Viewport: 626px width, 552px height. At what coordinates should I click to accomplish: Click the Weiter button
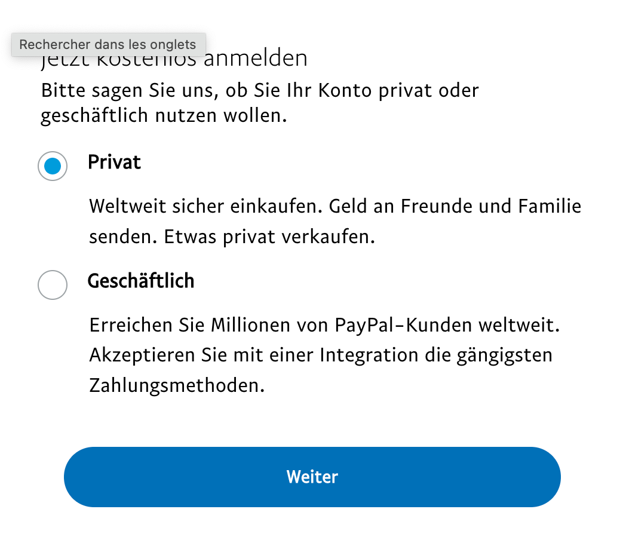point(312,477)
